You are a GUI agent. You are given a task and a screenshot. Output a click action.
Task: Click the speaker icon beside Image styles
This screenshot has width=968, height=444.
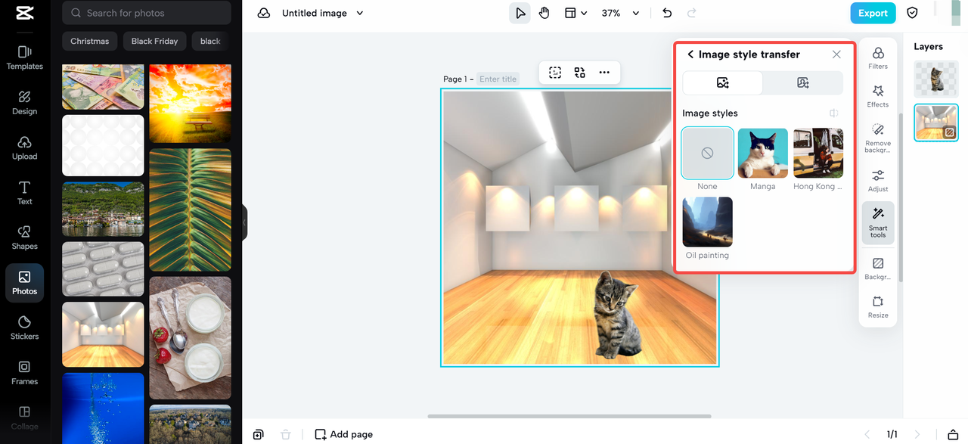pyautogui.click(x=833, y=113)
